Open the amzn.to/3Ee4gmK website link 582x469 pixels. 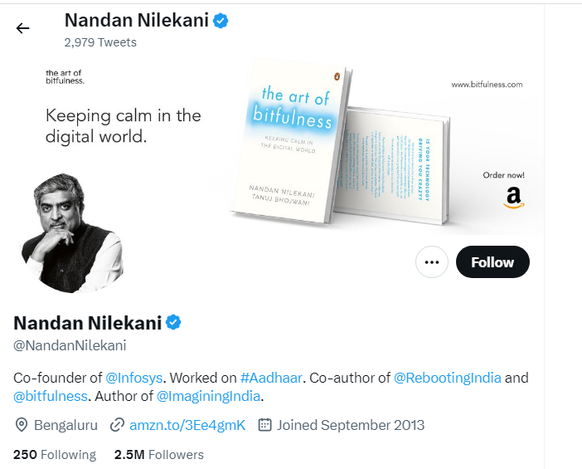click(x=187, y=425)
